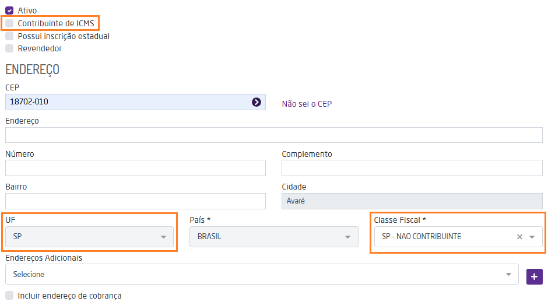Enable Contribuinte de ICMS checkbox
Image resolution: width=548 pixels, height=305 pixels.
tap(9, 23)
